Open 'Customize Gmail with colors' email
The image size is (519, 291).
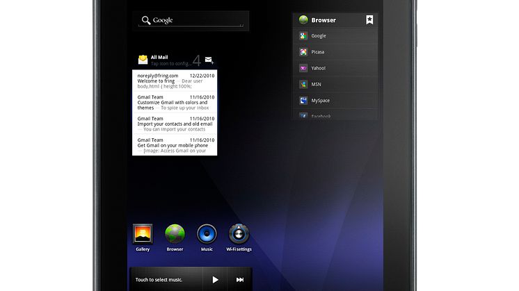pos(175,102)
